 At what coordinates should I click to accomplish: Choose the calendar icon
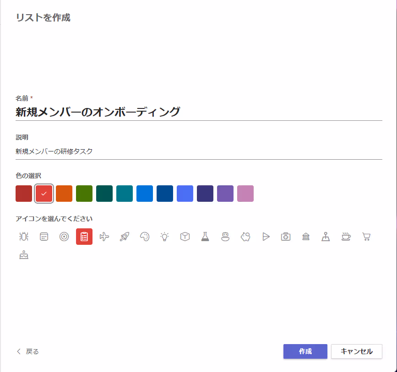click(x=44, y=237)
